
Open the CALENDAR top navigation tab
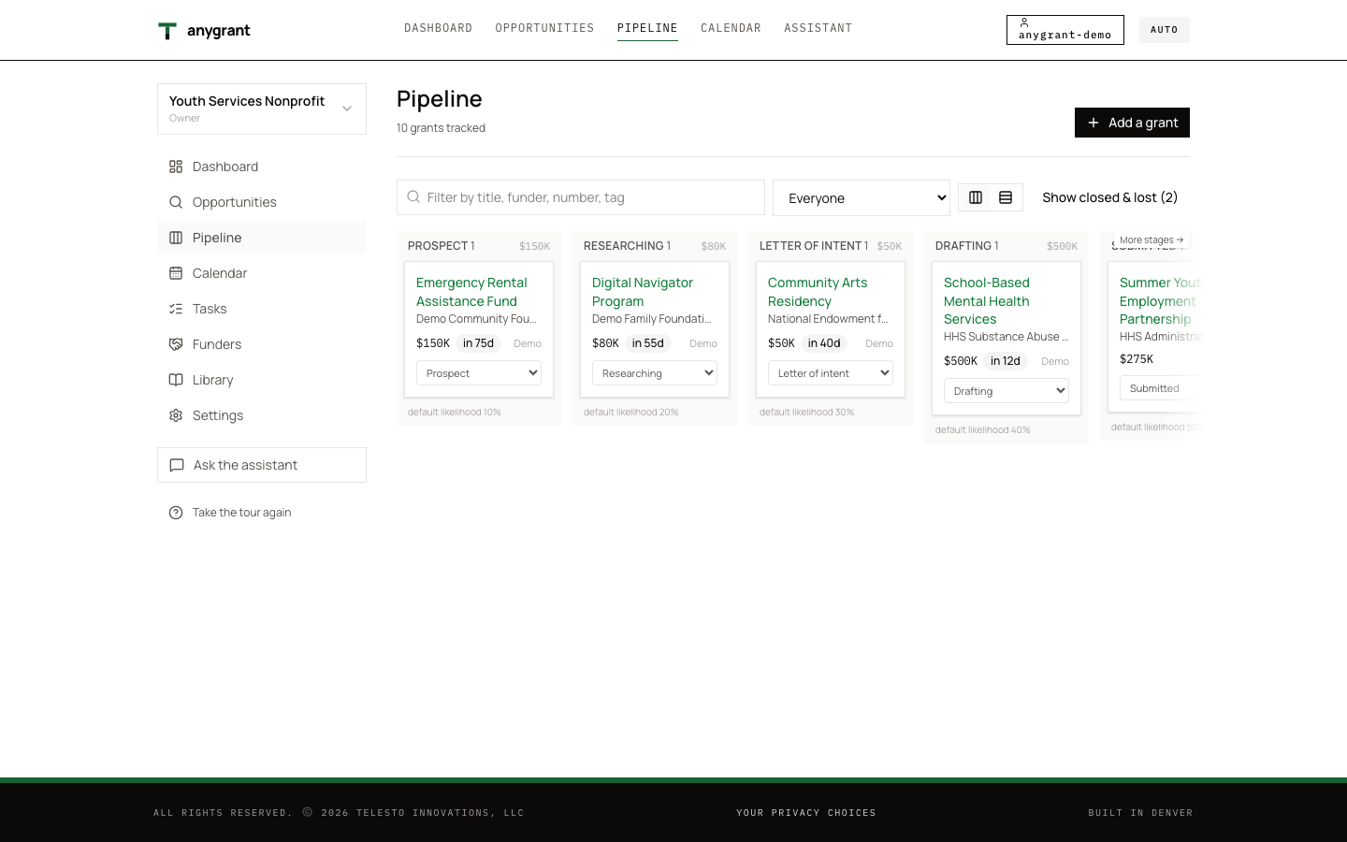(731, 28)
